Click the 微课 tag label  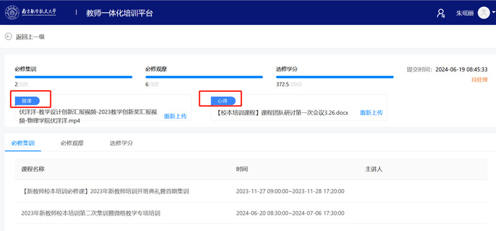point(27,101)
